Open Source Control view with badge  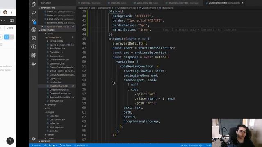(34, 21)
